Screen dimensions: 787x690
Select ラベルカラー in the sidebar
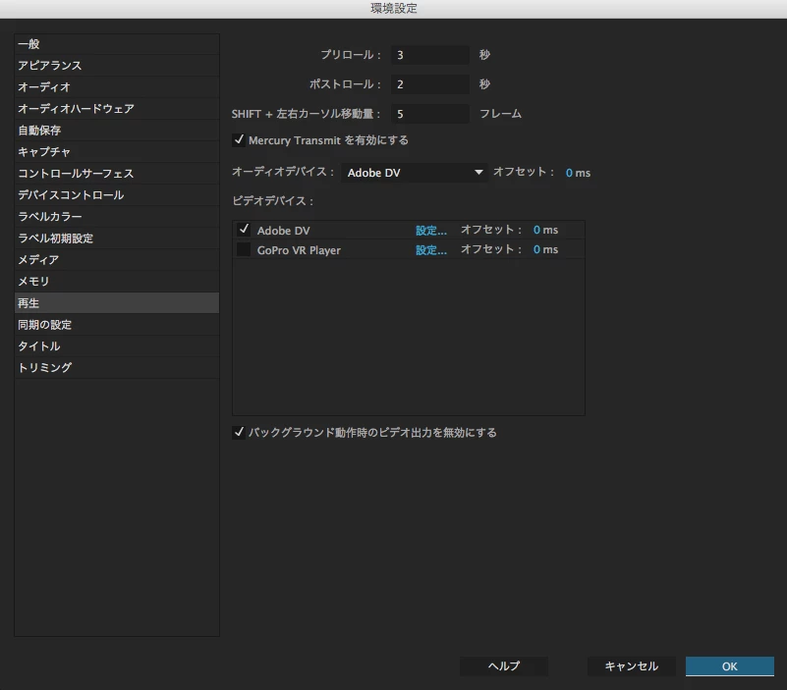click(x=117, y=217)
